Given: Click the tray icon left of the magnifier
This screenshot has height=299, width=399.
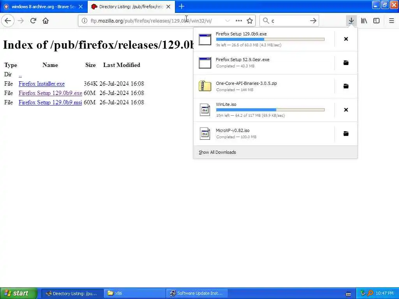Looking at the screenshot, I should point(363,293).
